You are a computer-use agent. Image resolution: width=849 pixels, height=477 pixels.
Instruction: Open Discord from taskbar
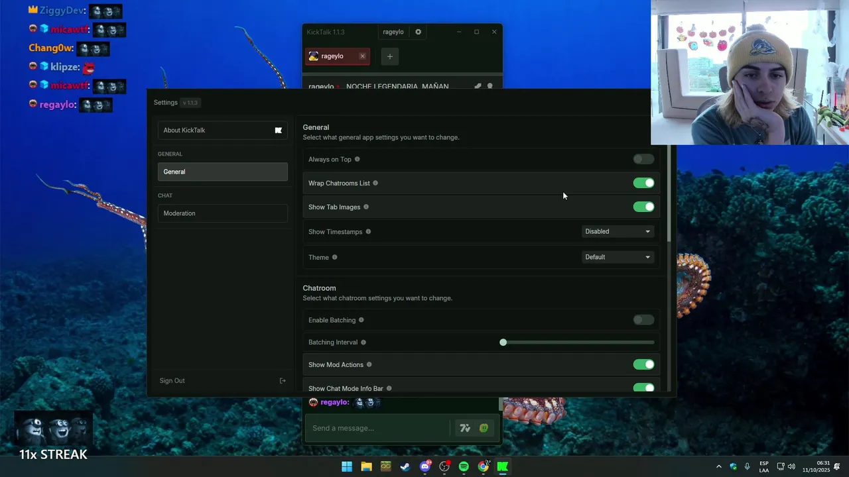pyautogui.click(x=425, y=466)
